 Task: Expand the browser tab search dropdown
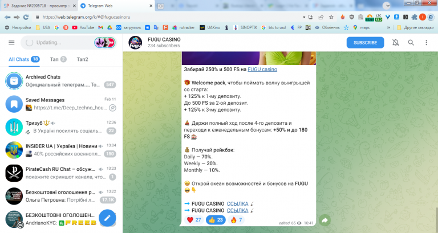(x=387, y=6)
